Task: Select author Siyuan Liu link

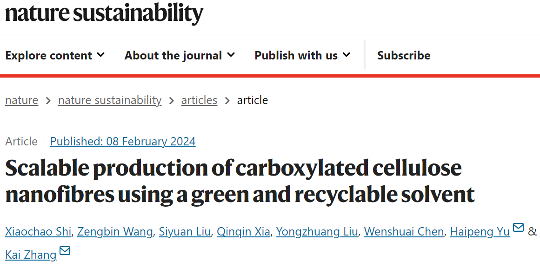Action: click(x=185, y=231)
